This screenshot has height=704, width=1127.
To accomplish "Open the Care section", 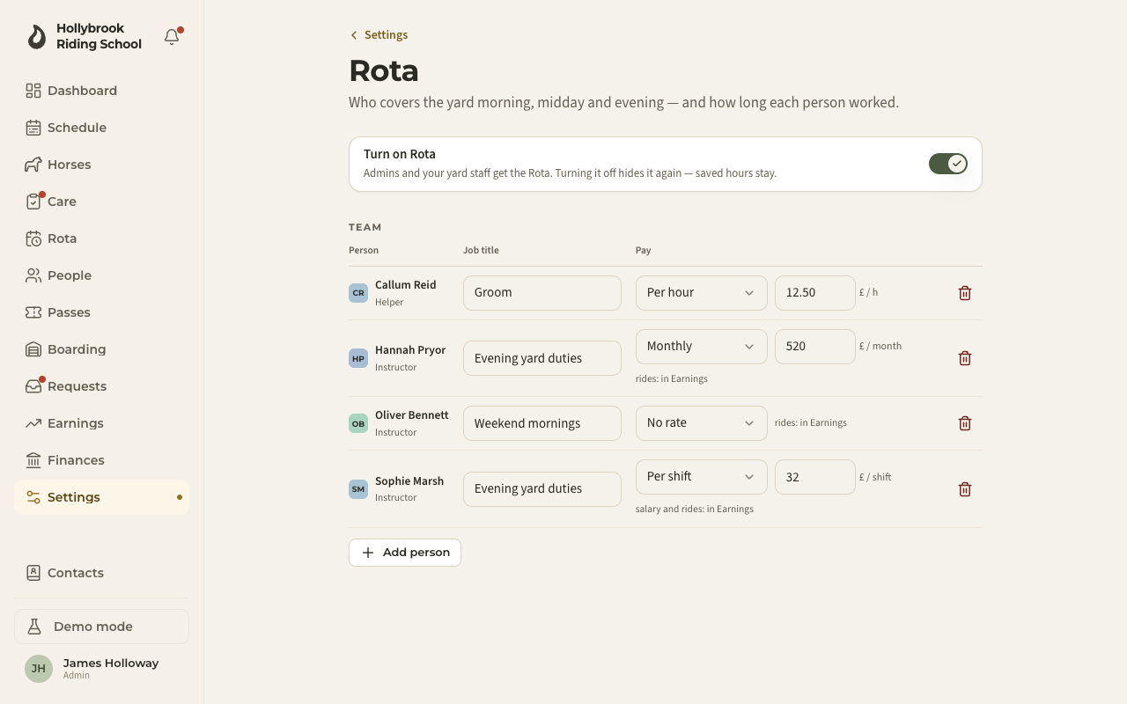I will (x=101, y=202).
